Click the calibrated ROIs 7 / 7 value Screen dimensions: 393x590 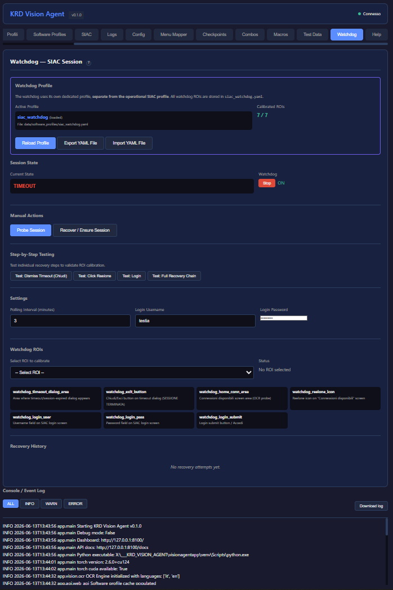click(x=262, y=115)
